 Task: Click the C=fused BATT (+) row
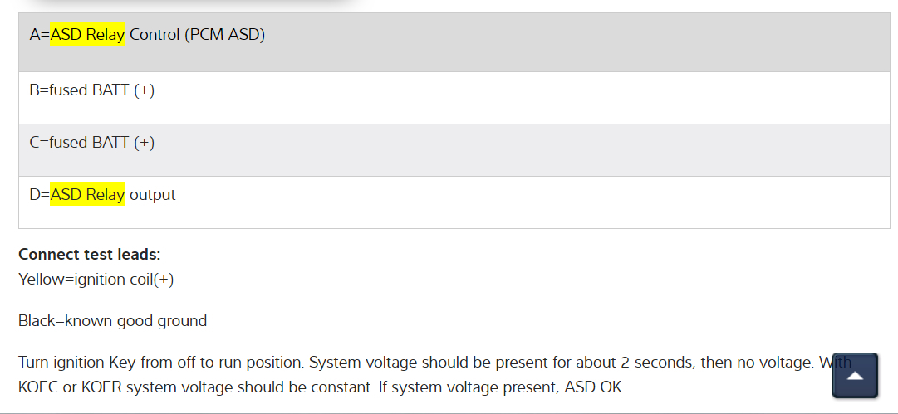pyautogui.click(x=454, y=150)
